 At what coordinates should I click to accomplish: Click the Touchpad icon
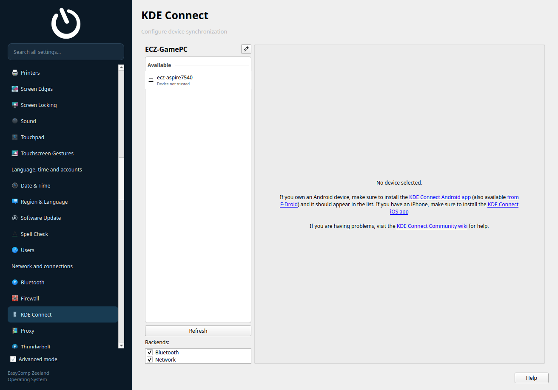pos(15,137)
